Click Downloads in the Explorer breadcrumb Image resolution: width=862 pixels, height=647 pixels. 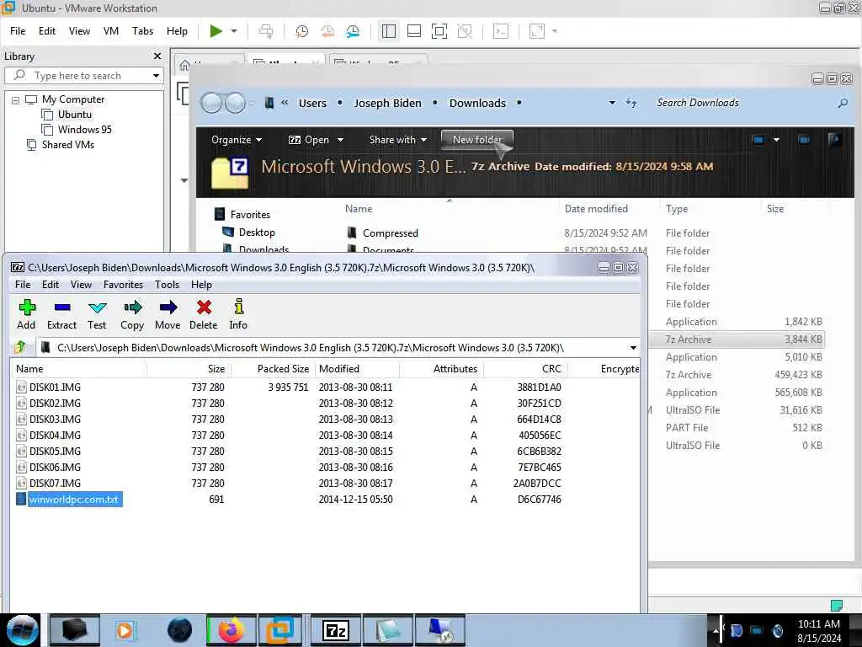[x=477, y=103]
